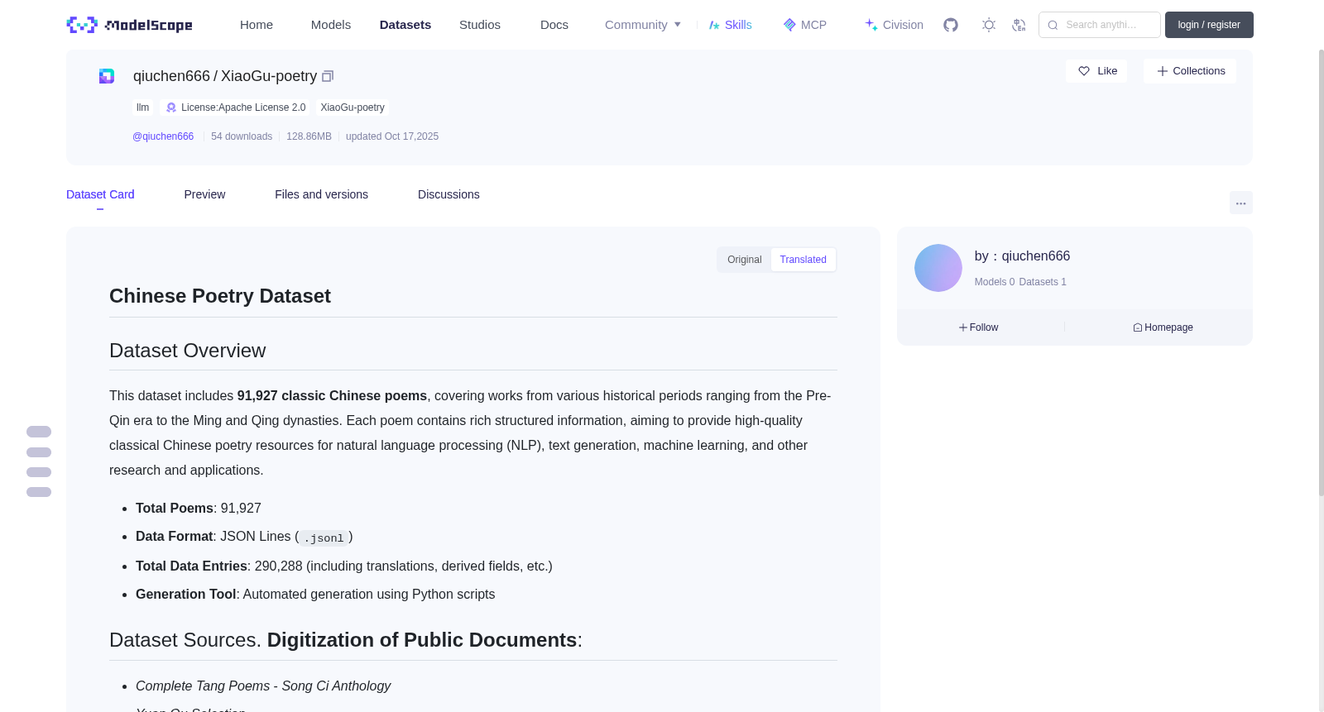Click the MCP diamond icon
Viewport: 1324px width, 712px height.
coord(789,25)
